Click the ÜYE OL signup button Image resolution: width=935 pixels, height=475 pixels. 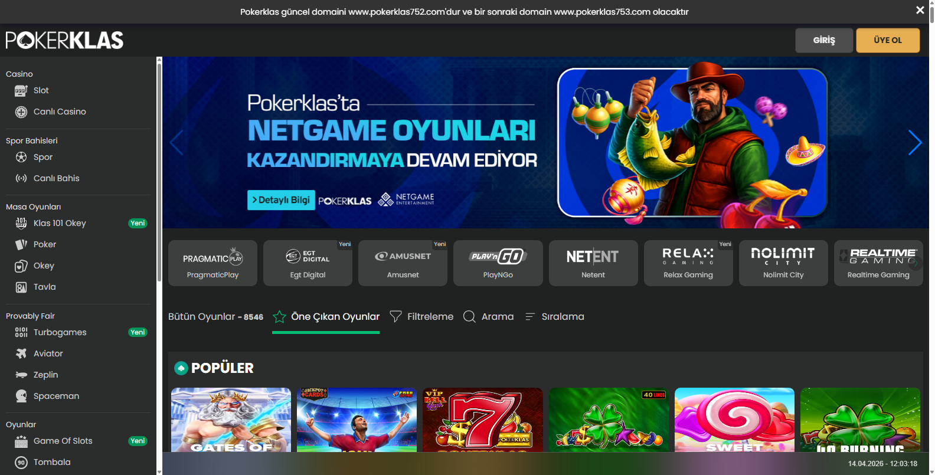pos(888,40)
